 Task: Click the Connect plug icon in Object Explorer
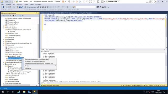[x=11, y=16]
